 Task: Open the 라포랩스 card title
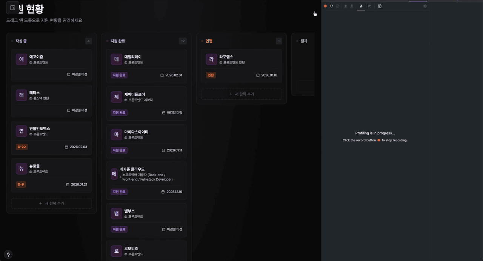tap(226, 57)
